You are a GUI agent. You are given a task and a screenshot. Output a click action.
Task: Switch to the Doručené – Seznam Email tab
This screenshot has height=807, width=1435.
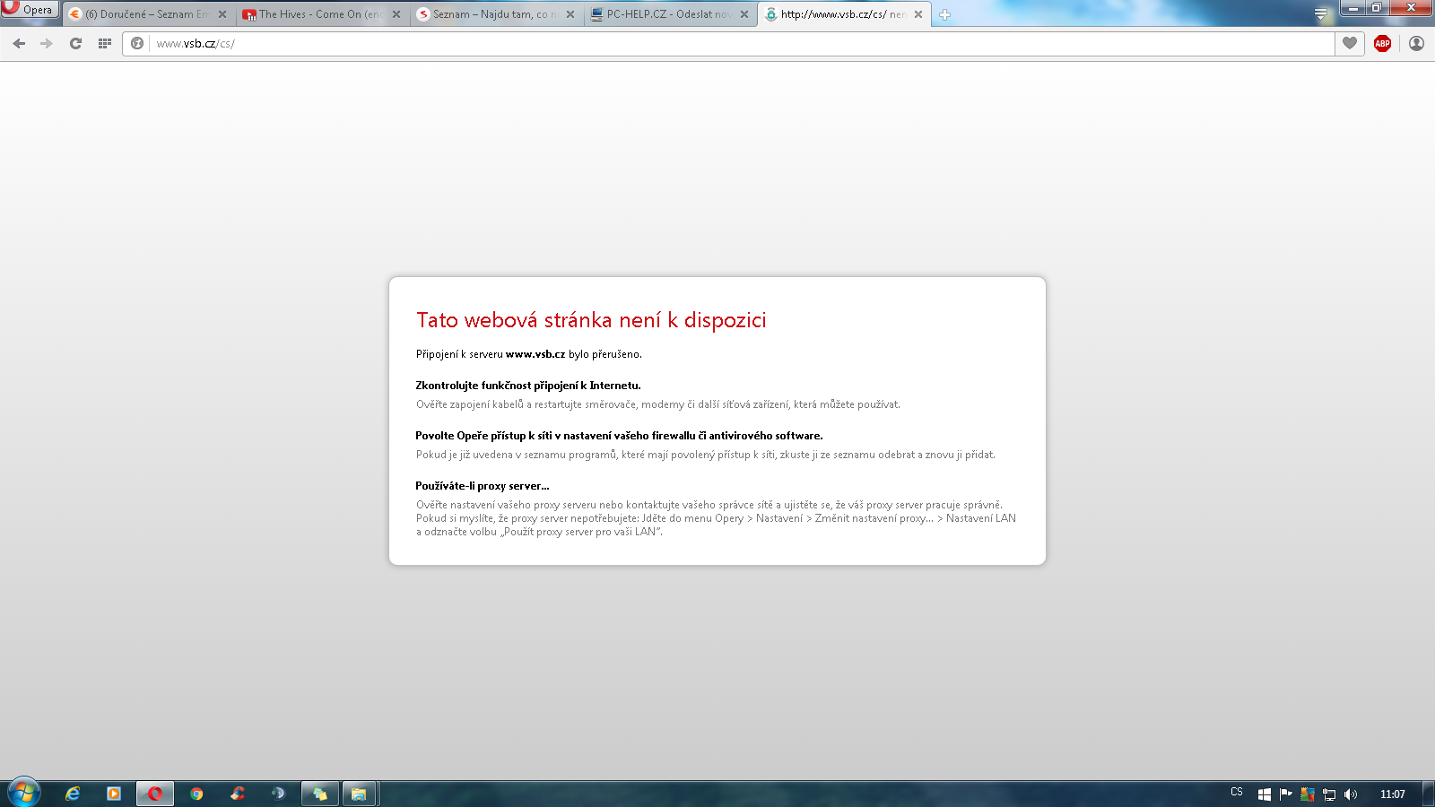coord(143,14)
